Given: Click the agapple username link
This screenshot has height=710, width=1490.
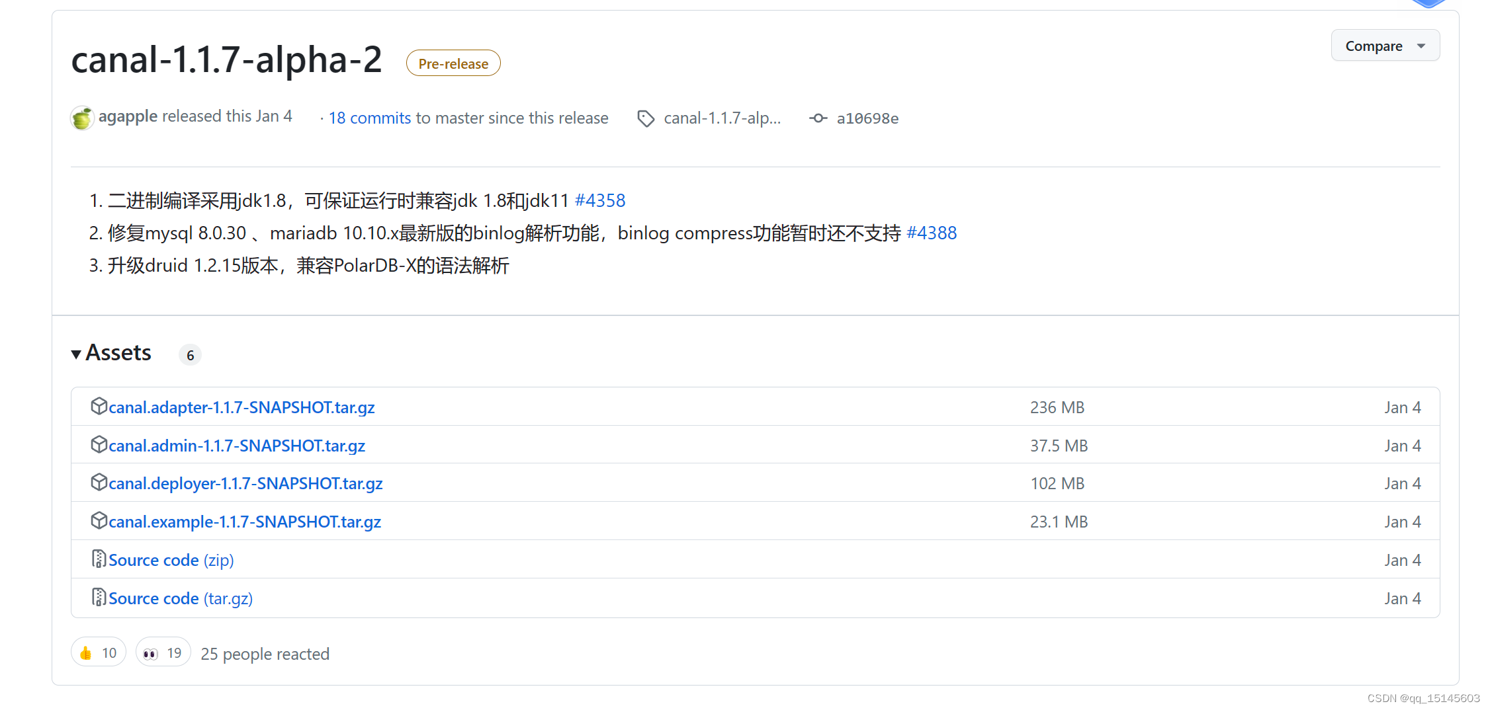Looking at the screenshot, I should point(127,116).
